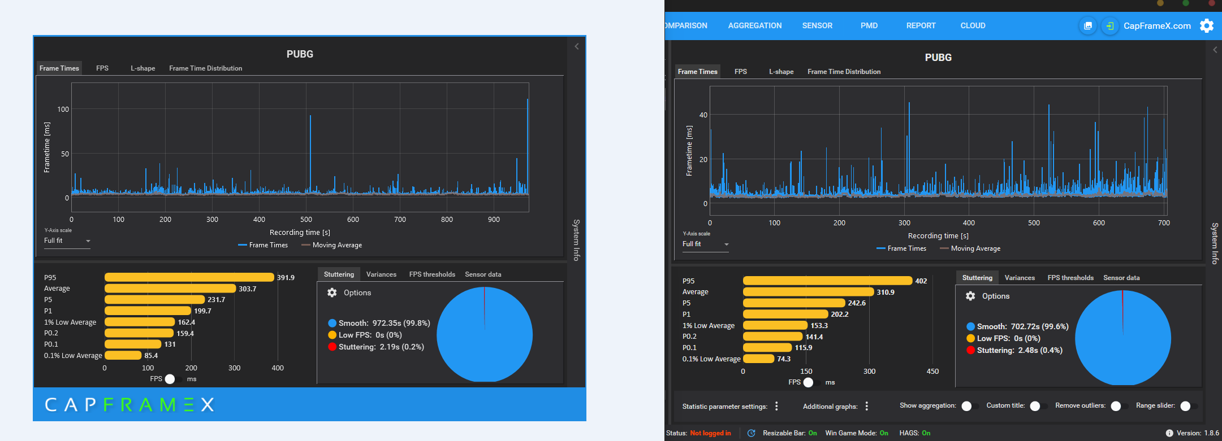Enable the Custom title switch

[x=1037, y=406]
